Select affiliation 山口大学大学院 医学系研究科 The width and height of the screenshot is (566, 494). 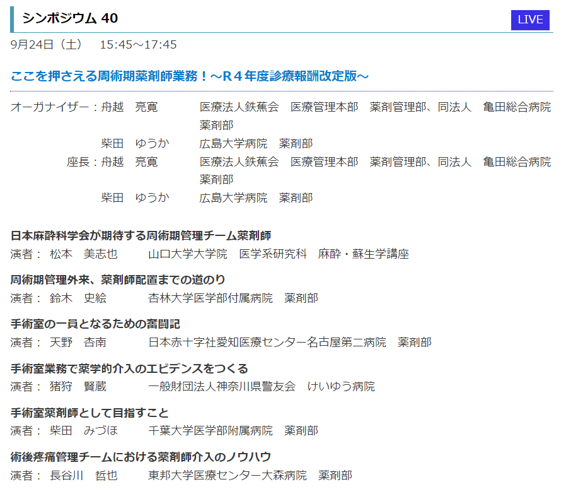tap(228, 254)
